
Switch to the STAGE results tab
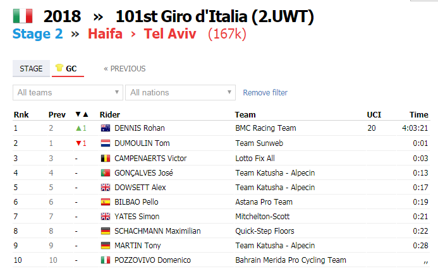point(31,68)
